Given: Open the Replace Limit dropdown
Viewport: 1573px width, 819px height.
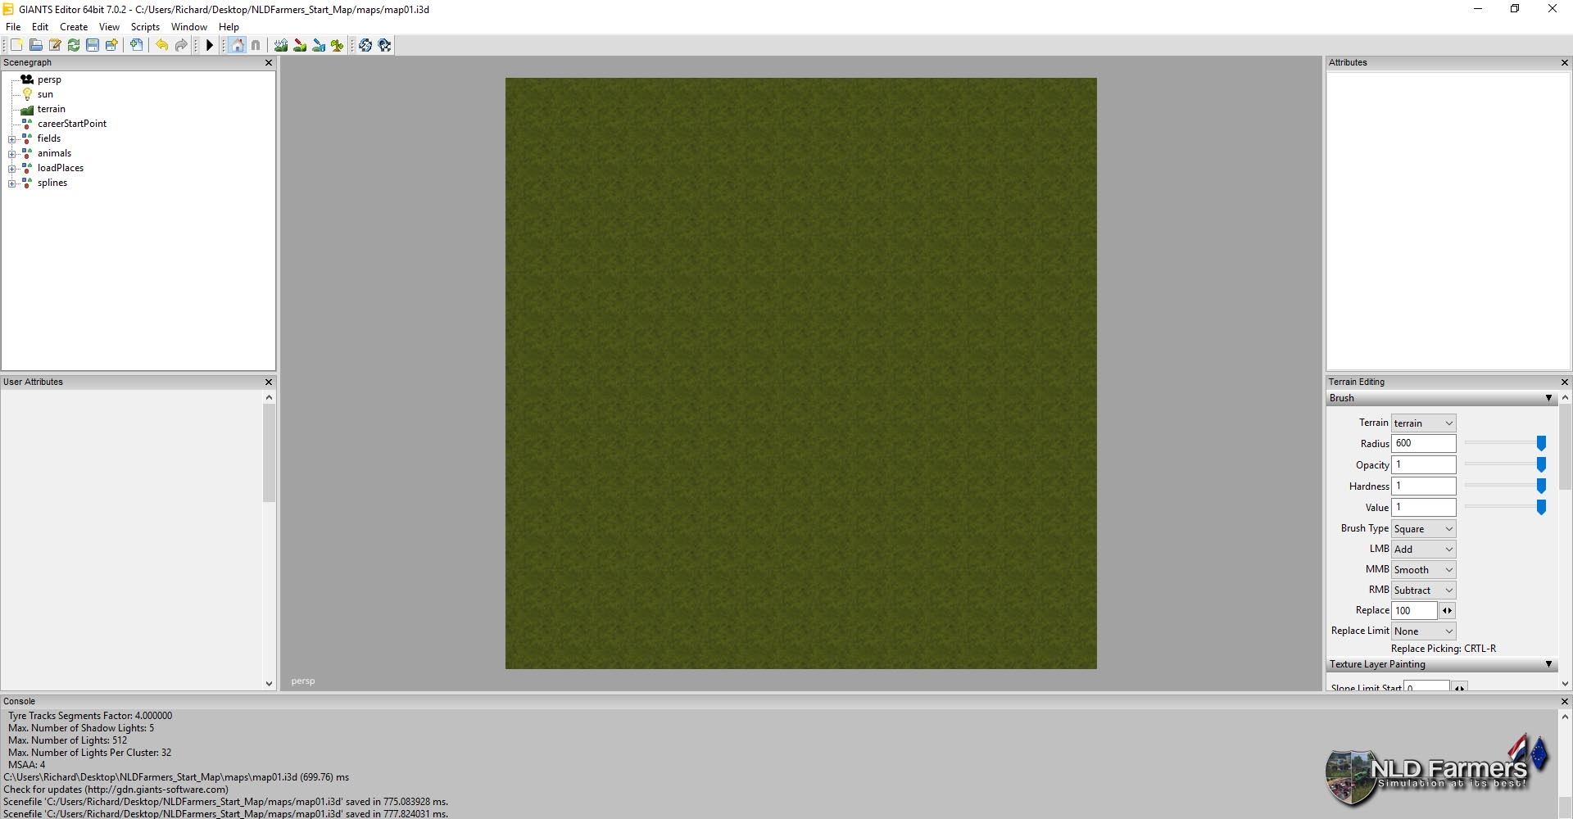Looking at the screenshot, I should [1423, 631].
